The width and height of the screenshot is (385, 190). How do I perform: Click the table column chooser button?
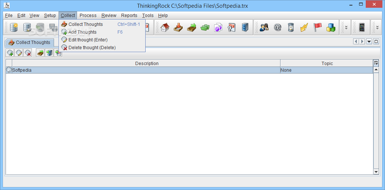(x=376, y=63)
